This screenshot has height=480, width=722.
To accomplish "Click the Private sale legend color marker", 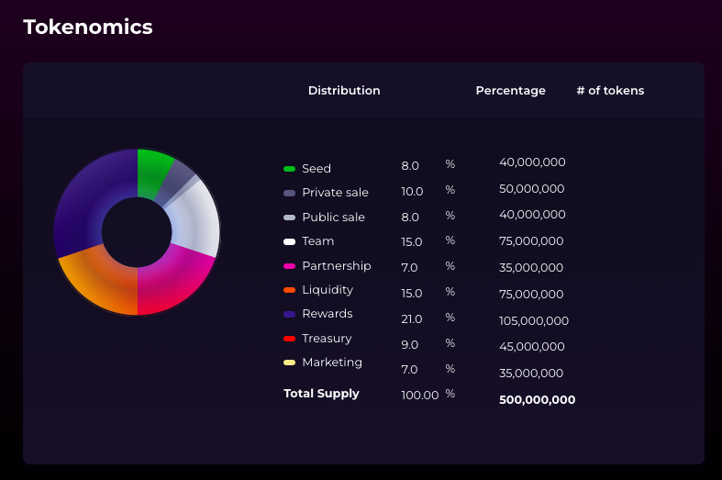I will tap(289, 193).
